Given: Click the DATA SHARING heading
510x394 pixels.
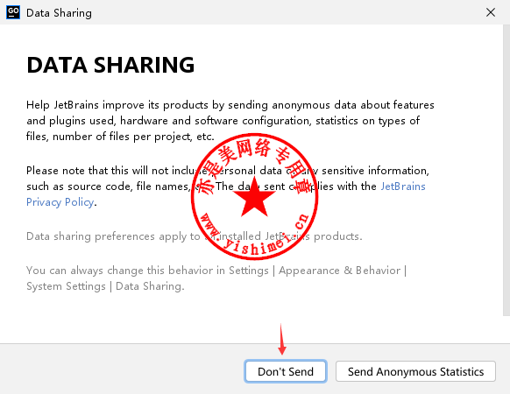Looking at the screenshot, I should (110, 65).
